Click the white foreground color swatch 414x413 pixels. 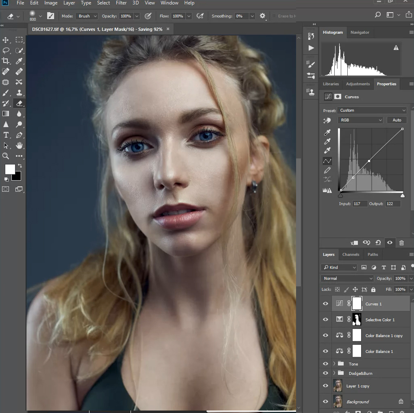click(x=10, y=169)
